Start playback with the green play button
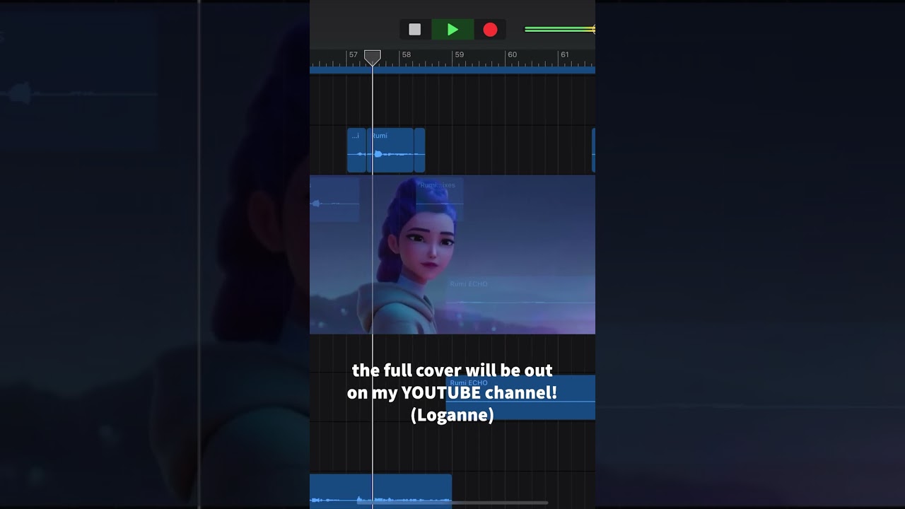The width and height of the screenshot is (905, 509). point(452,30)
